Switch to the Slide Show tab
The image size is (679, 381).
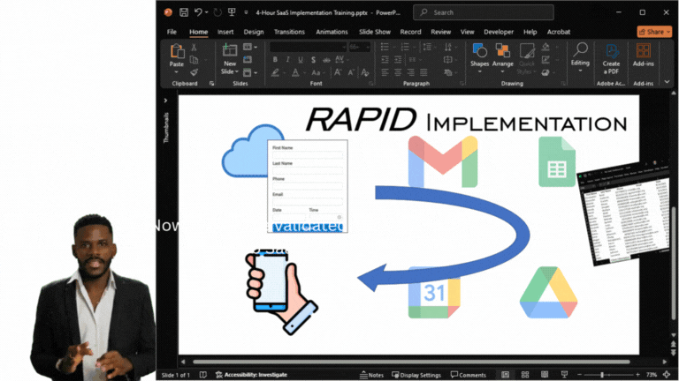tap(375, 32)
